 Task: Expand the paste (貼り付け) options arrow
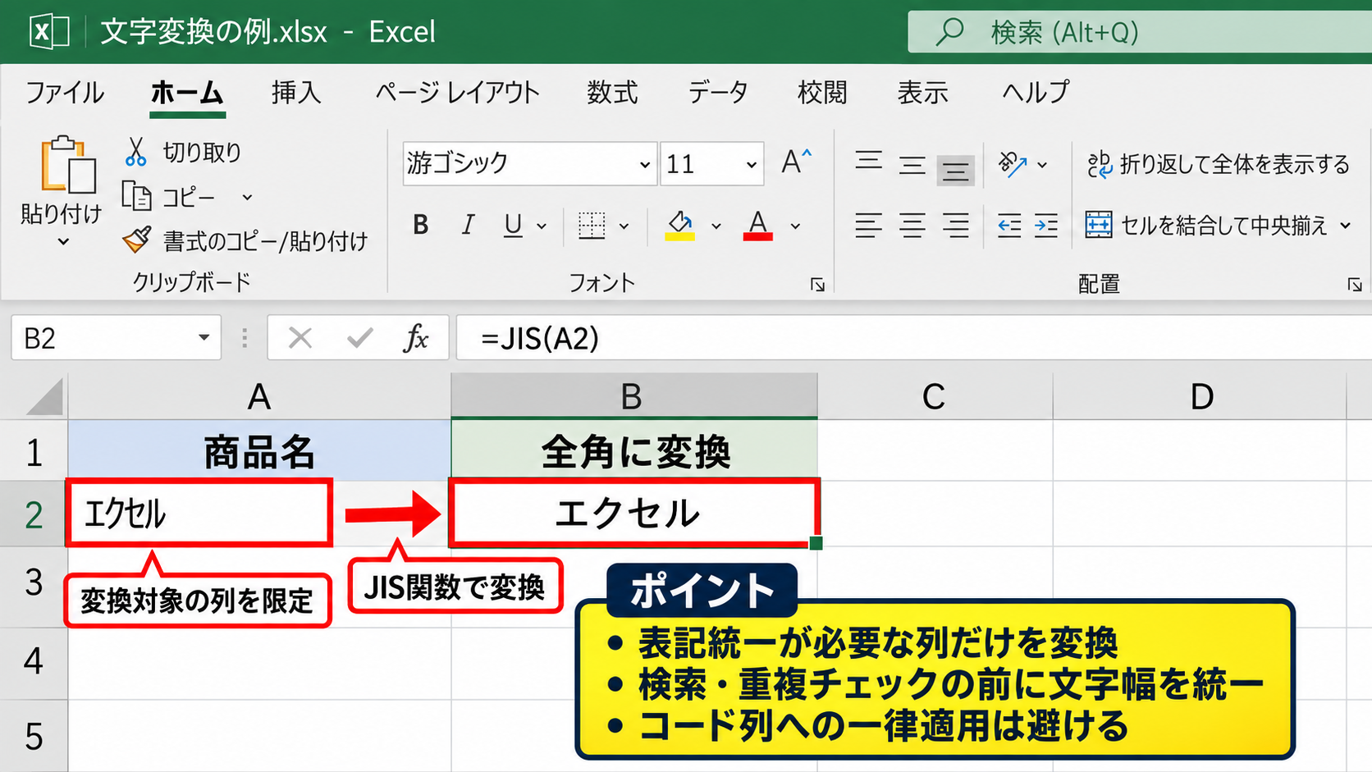coord(63,242)
